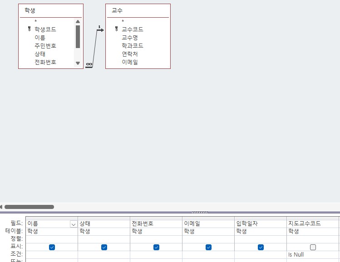
Task: Click the Is Null criteria cell
Action: [x=313, y=255]
